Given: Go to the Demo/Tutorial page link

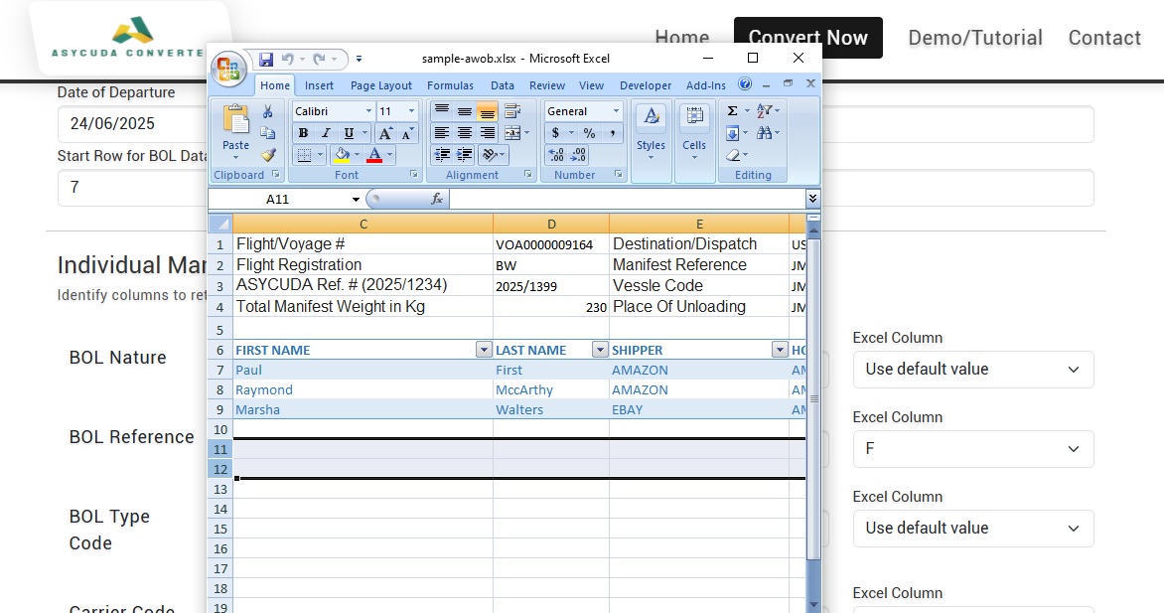Looking at the screenshot, I should [974, 38].
